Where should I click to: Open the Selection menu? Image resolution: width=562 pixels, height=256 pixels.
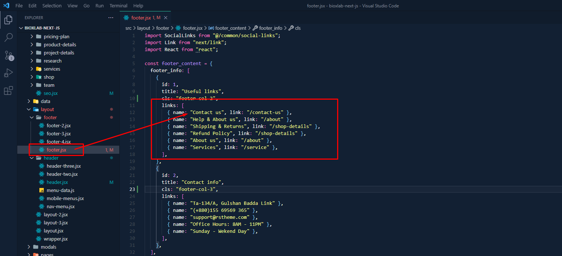coord(52,6)
